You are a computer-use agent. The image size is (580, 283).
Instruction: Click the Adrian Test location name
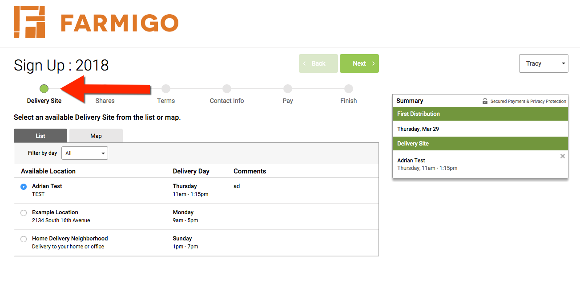[x=47, y=186]
